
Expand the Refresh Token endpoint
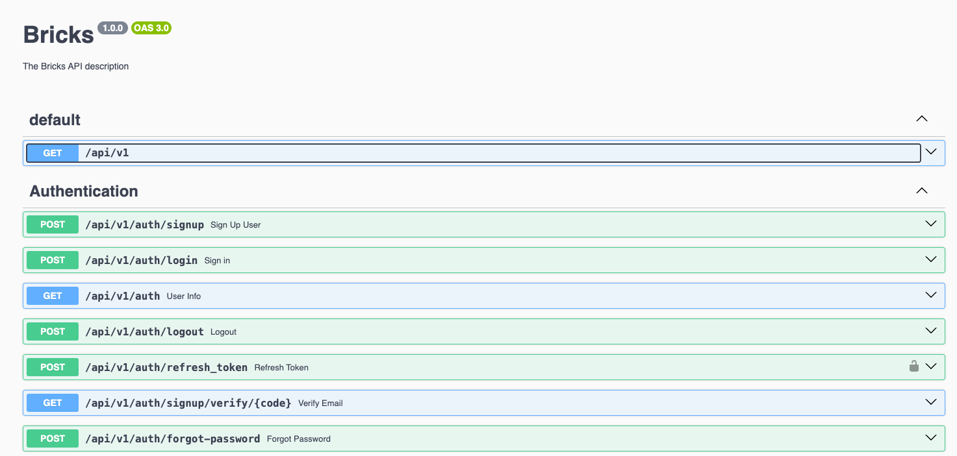click(930, 366)
